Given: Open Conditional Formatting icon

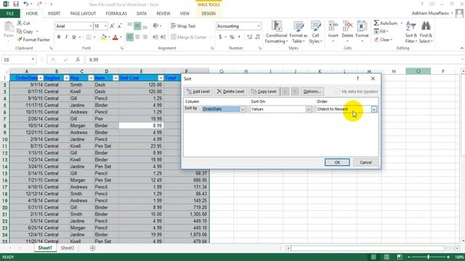Looking at the screenshot, I should [277, 26].
